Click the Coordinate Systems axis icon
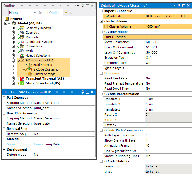194x179 pixels. pos(22,42)
